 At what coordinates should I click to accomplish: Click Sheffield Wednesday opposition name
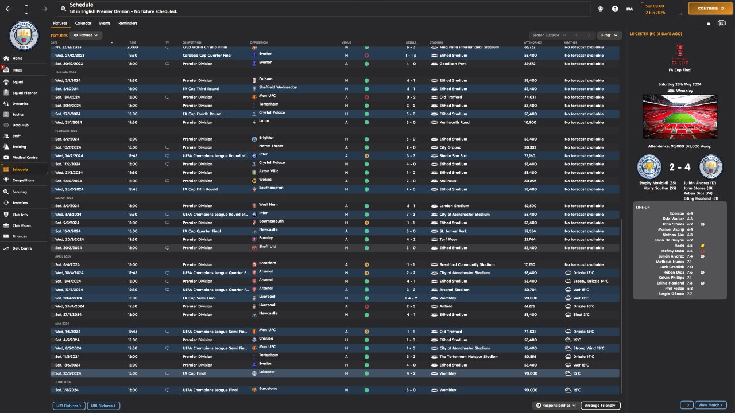click(x=278, y=88)
